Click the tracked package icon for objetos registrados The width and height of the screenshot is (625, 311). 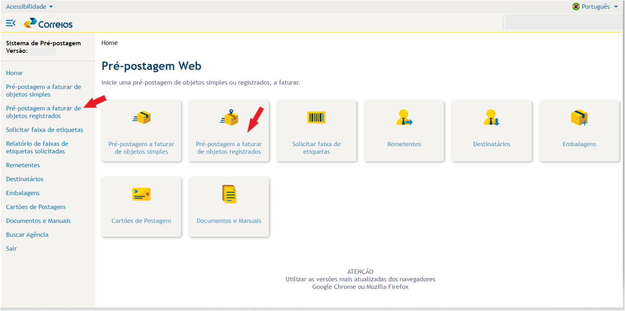(x=229, y=118)
